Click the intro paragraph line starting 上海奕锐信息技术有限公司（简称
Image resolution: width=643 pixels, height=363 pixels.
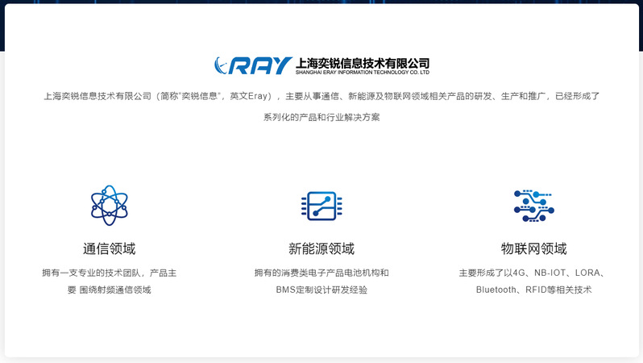(321, 96)
